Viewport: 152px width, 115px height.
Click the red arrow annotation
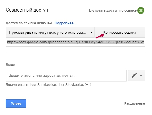click(100, 36)
